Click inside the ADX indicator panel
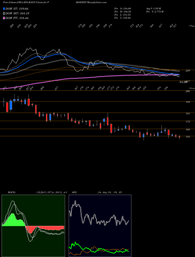 100,226
